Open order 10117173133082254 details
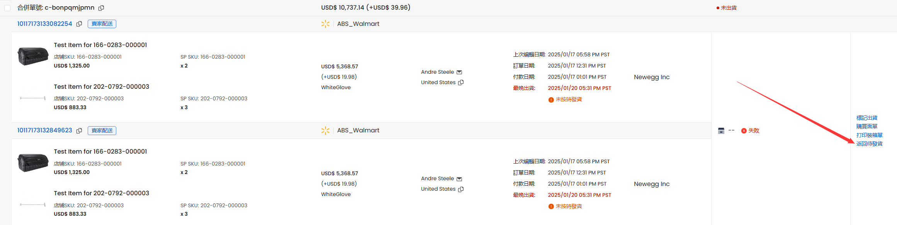897x225 pixels. pos(44,24)
